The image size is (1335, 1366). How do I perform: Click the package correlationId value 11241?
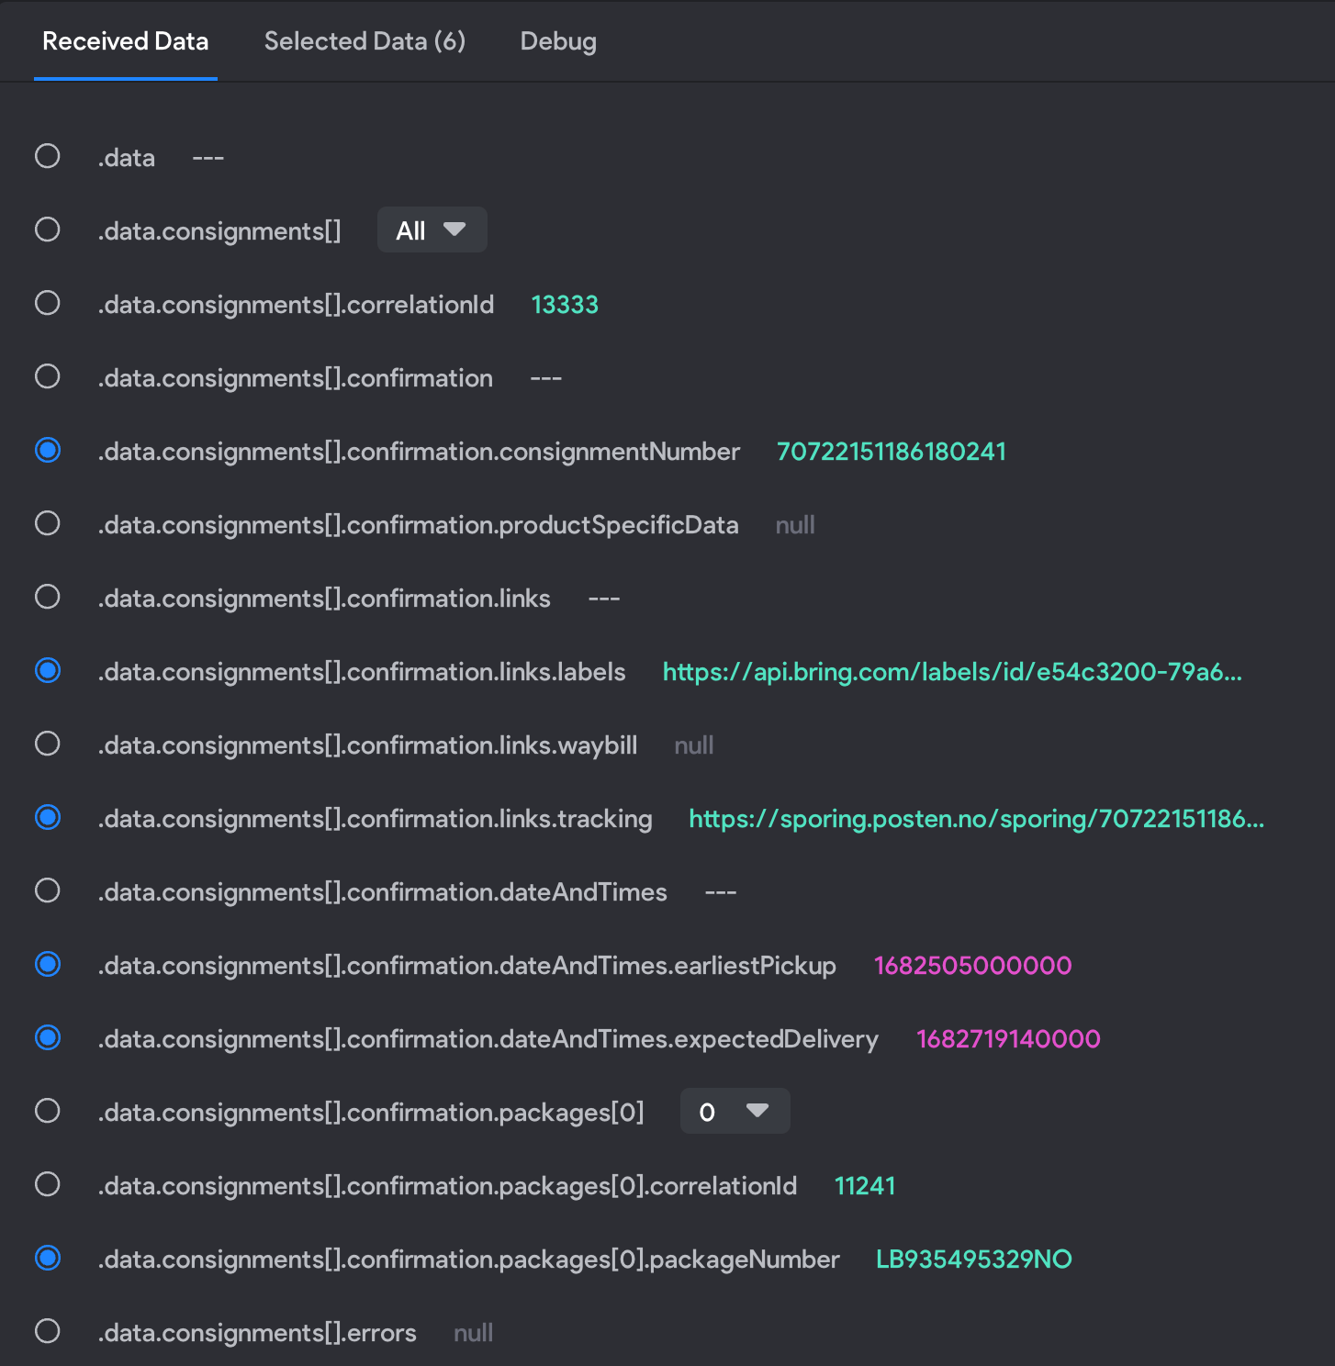point(865,1186)
